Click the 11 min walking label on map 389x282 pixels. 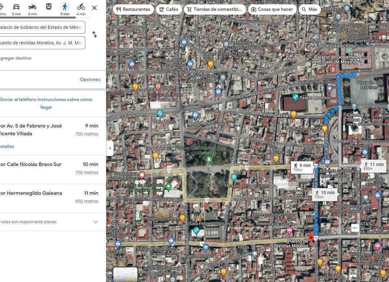pos(373,166)
